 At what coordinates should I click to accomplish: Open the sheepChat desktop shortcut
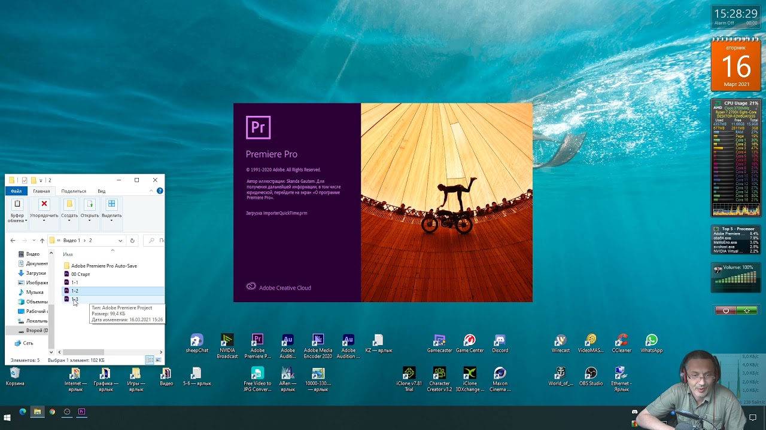pyautogui.click(x=197, y=344)
